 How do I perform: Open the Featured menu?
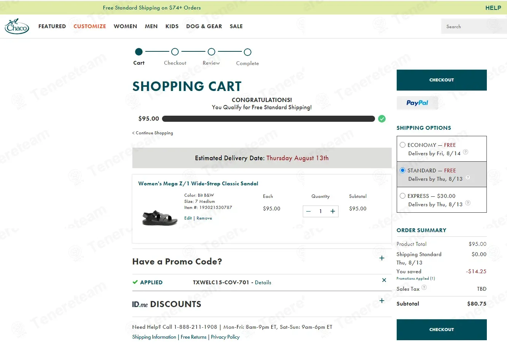(52, 26)
